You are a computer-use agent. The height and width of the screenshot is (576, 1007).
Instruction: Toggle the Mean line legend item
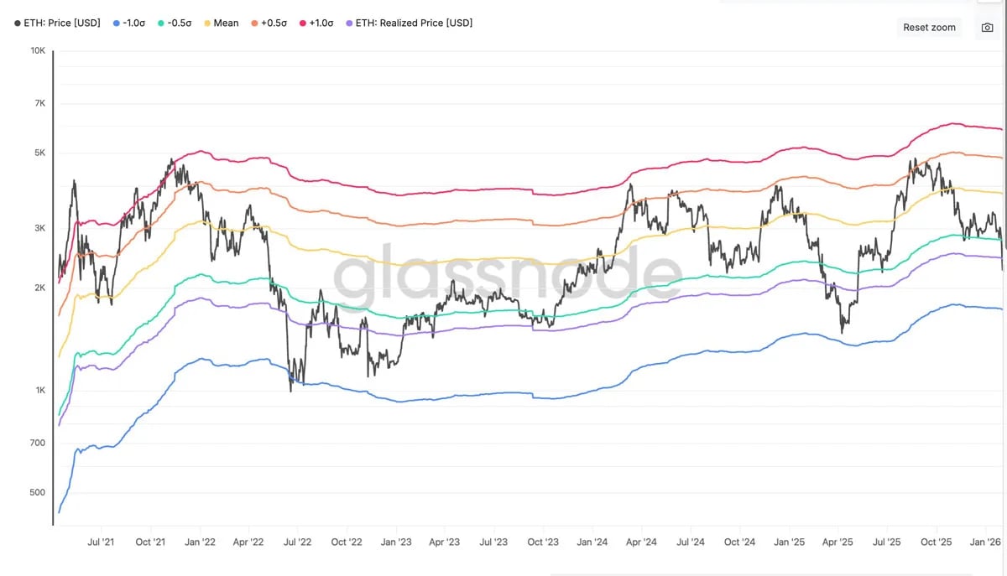222,23
